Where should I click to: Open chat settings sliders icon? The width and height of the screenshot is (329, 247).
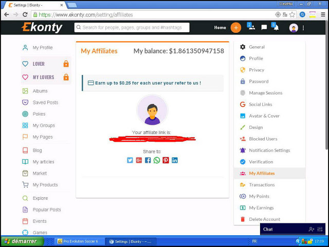point(320,229)
